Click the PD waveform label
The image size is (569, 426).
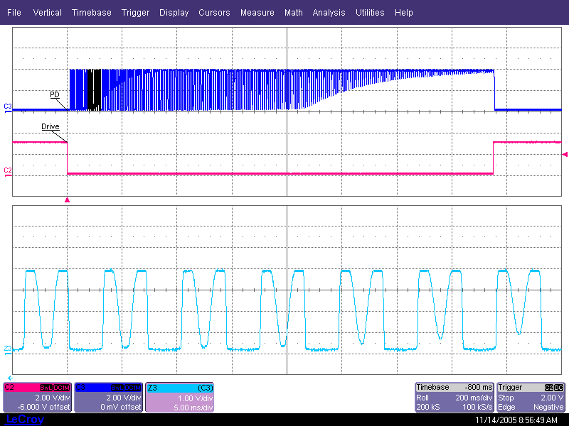tap(55, 94)
